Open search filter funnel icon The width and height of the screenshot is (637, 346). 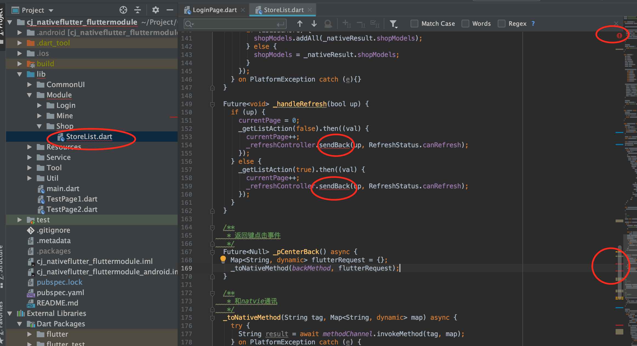click(x=394, y=24)
